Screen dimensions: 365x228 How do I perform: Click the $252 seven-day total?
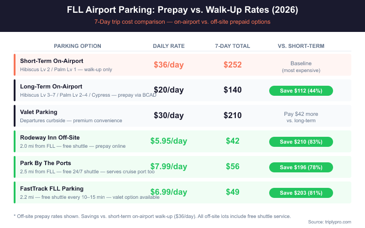pyautogui.click(x=233, y=65)
